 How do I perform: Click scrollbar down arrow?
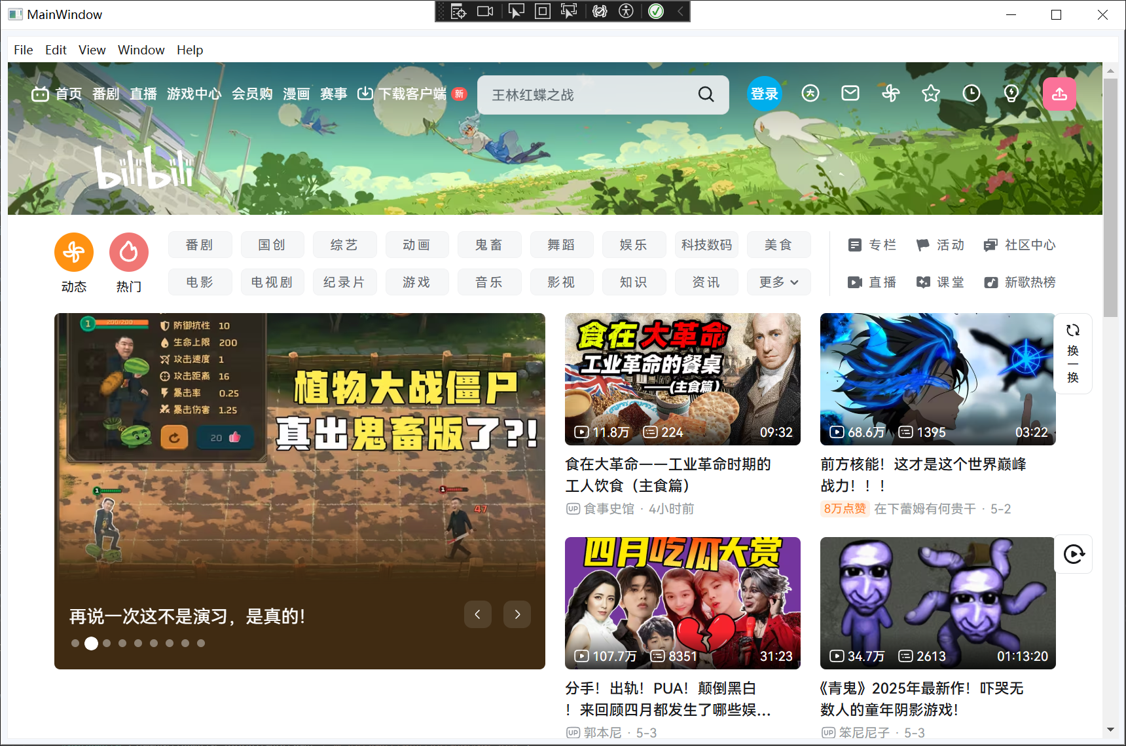coord(1110,729)
